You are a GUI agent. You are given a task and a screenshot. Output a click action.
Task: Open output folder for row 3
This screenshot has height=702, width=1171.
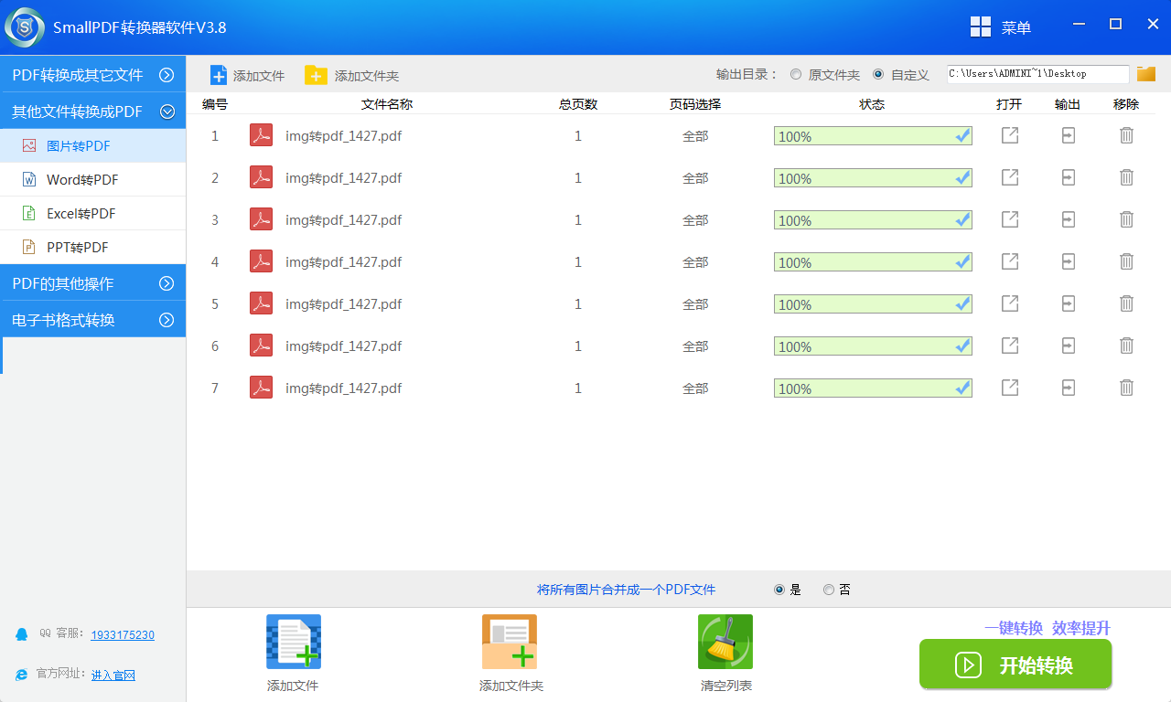[x=1069, y=219]
